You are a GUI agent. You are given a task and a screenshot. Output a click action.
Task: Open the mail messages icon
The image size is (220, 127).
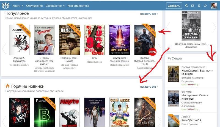[x=193, y=6]
